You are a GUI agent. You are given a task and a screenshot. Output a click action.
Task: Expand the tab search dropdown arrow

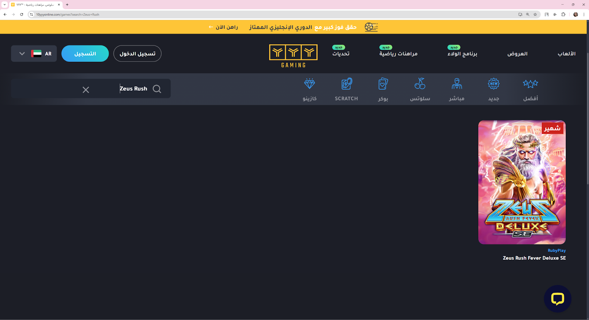[x=4, y=5]
